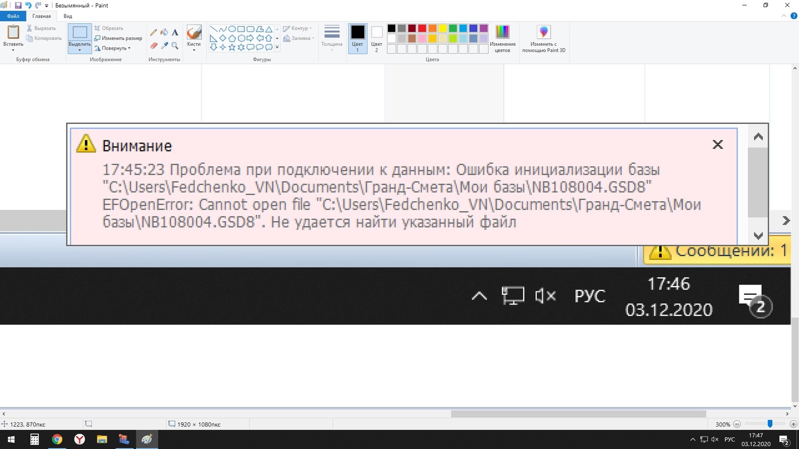Open the Windows notification center
The image size is (799, 449).
(784, 440)
